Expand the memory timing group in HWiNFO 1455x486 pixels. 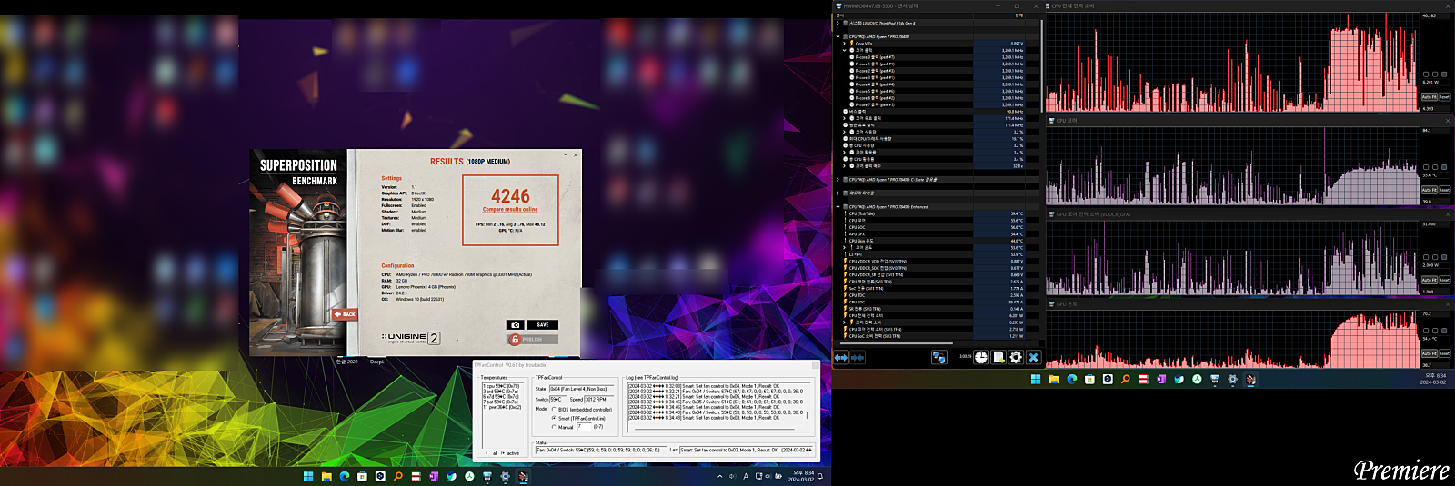pos(838,193)
